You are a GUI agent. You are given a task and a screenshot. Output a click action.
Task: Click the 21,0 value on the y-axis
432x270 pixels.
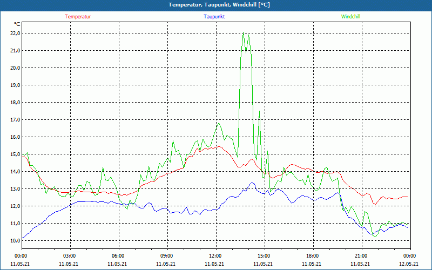coord(15,51)
